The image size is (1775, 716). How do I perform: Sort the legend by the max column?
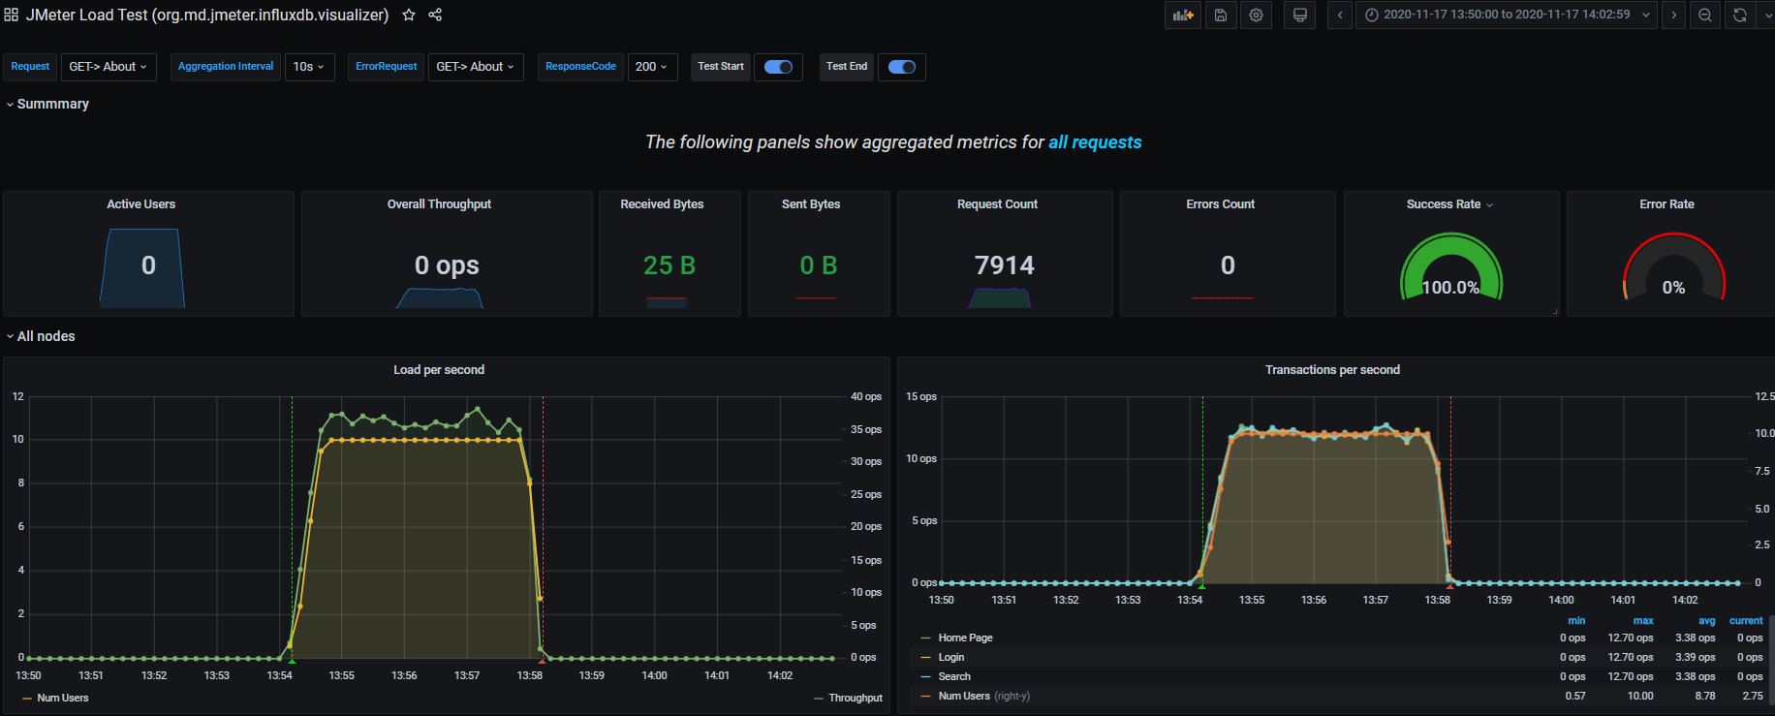coord(1643,621)
